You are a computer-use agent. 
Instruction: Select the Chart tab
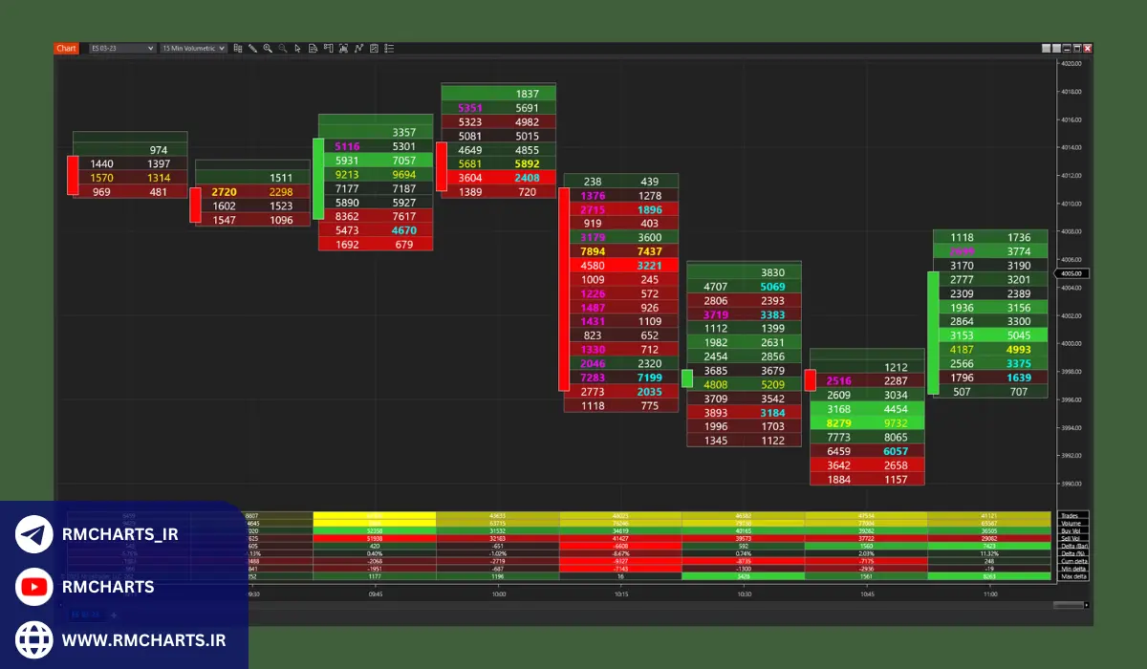pos(66,48)
